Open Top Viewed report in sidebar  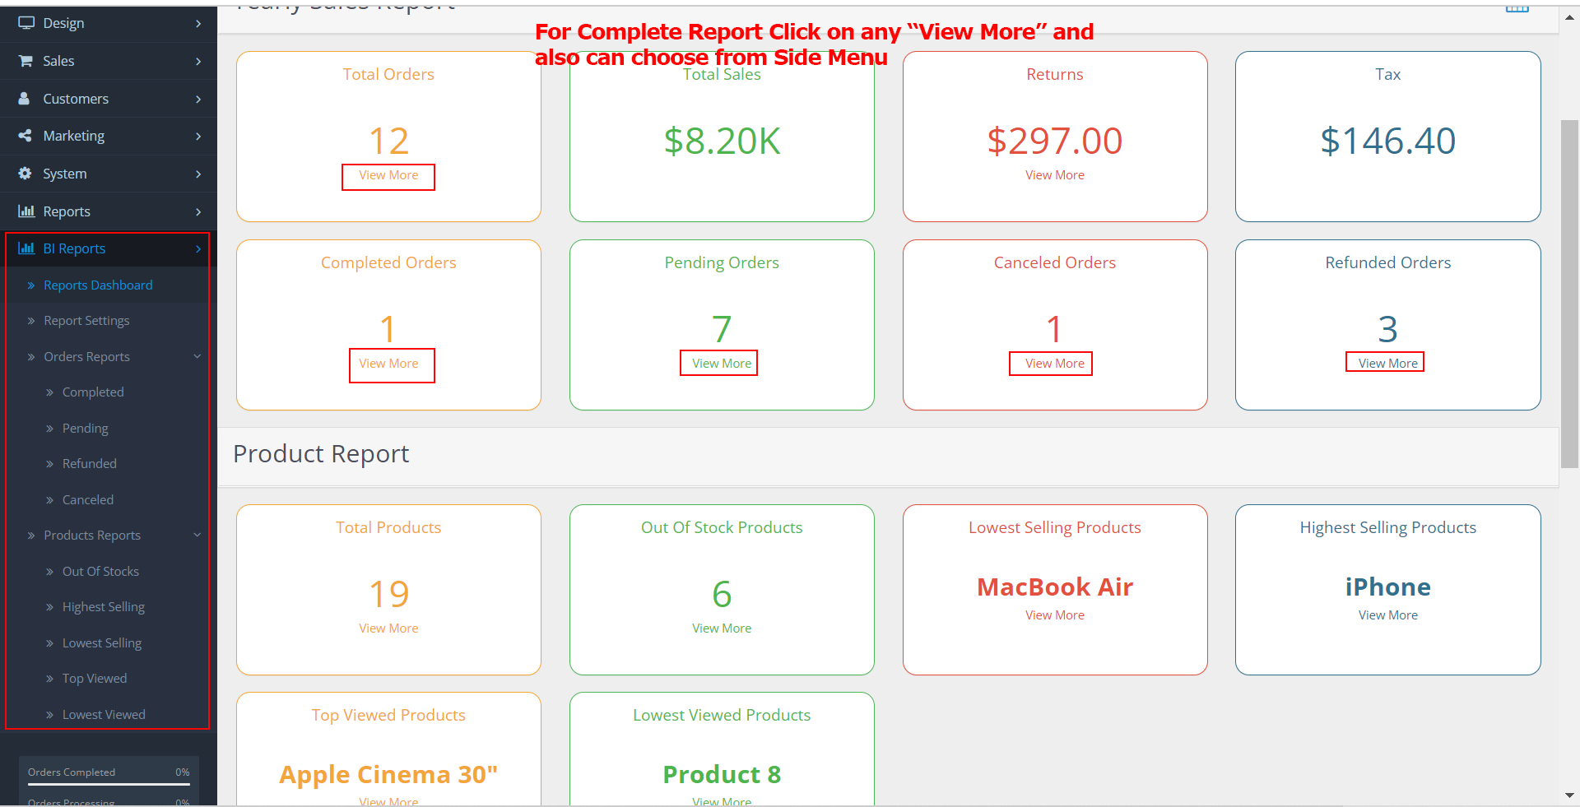(95, 679)
